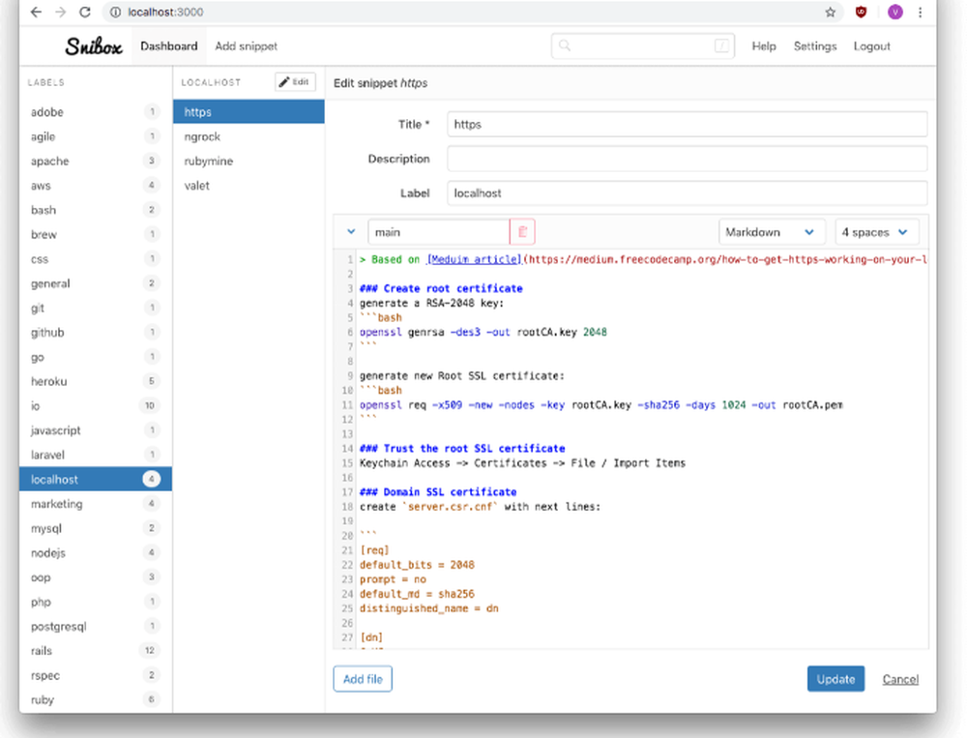
Task: Select the oop label
Action: (x=96, y=577)
